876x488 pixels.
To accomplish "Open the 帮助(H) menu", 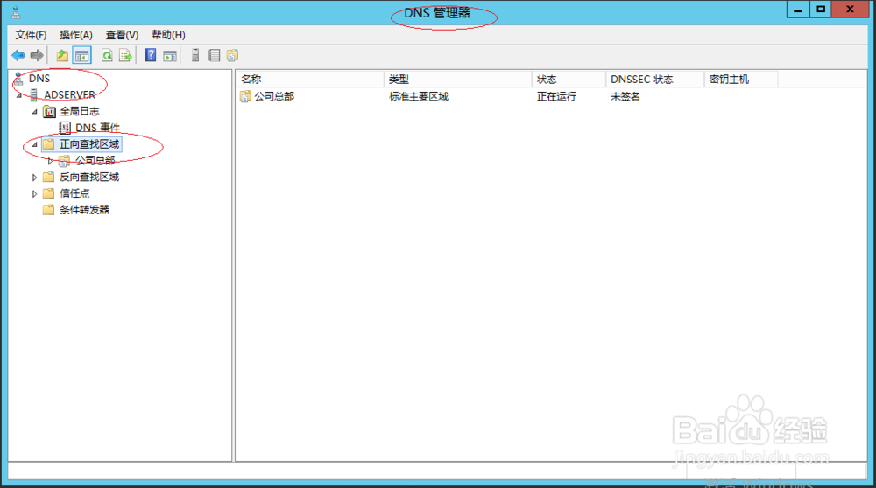I will (x=168, y=35).
